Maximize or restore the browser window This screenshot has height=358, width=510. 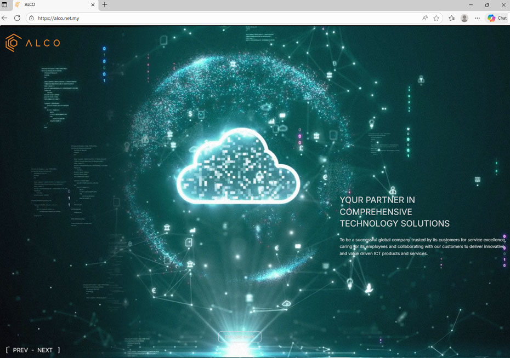tap(487, 5)
